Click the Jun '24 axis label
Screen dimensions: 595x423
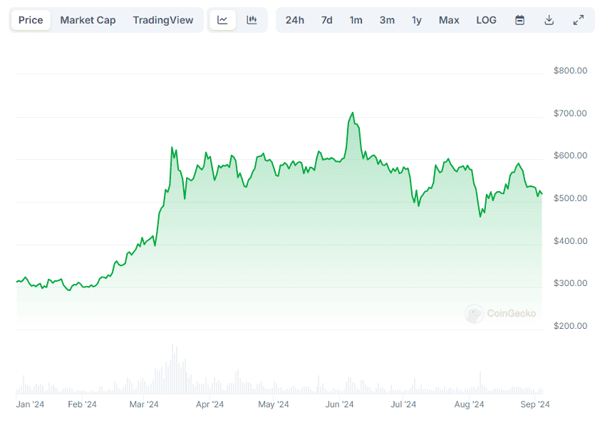click(340, 404)
